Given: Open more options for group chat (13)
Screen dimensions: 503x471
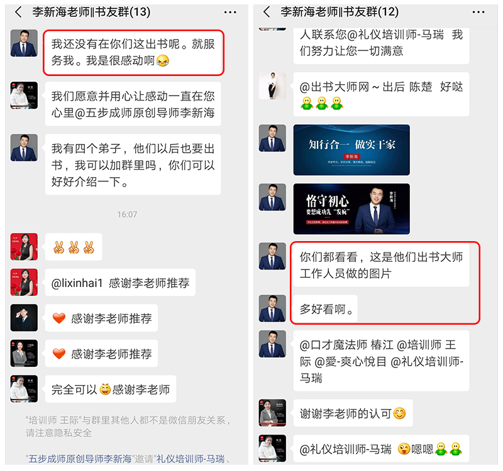Looking at the screenshot, I should [x=230, y=13].
